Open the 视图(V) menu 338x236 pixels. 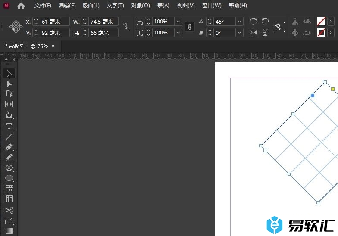click(186, 6)
